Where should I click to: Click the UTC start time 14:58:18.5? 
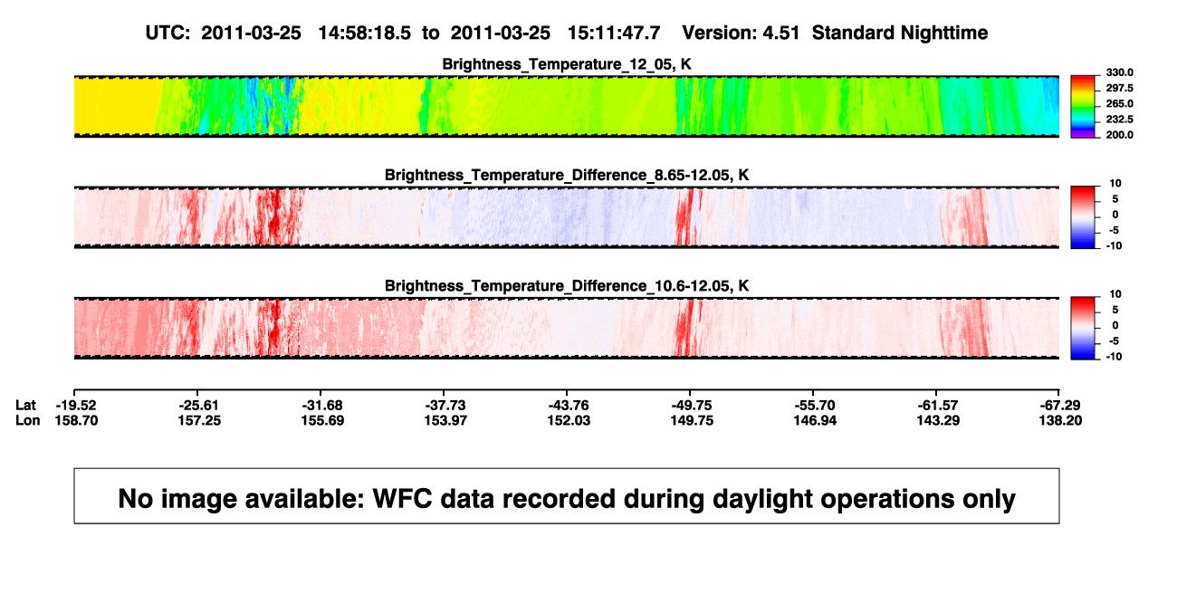tap(365, 34)
